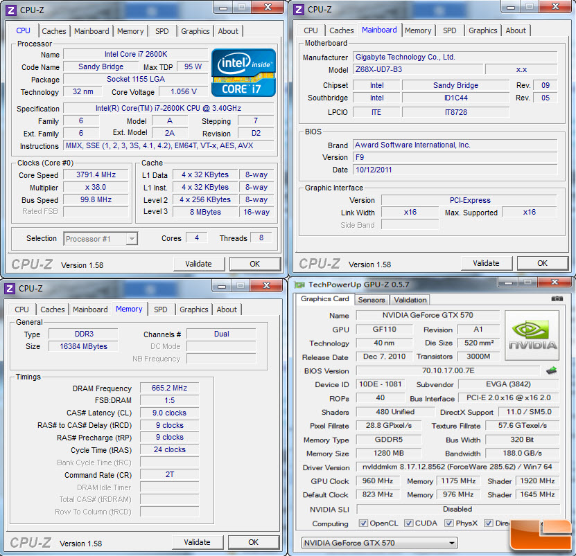Click OK in the CPU-Z motherboard window
576x556 pixels.
[x=542, y=263]
